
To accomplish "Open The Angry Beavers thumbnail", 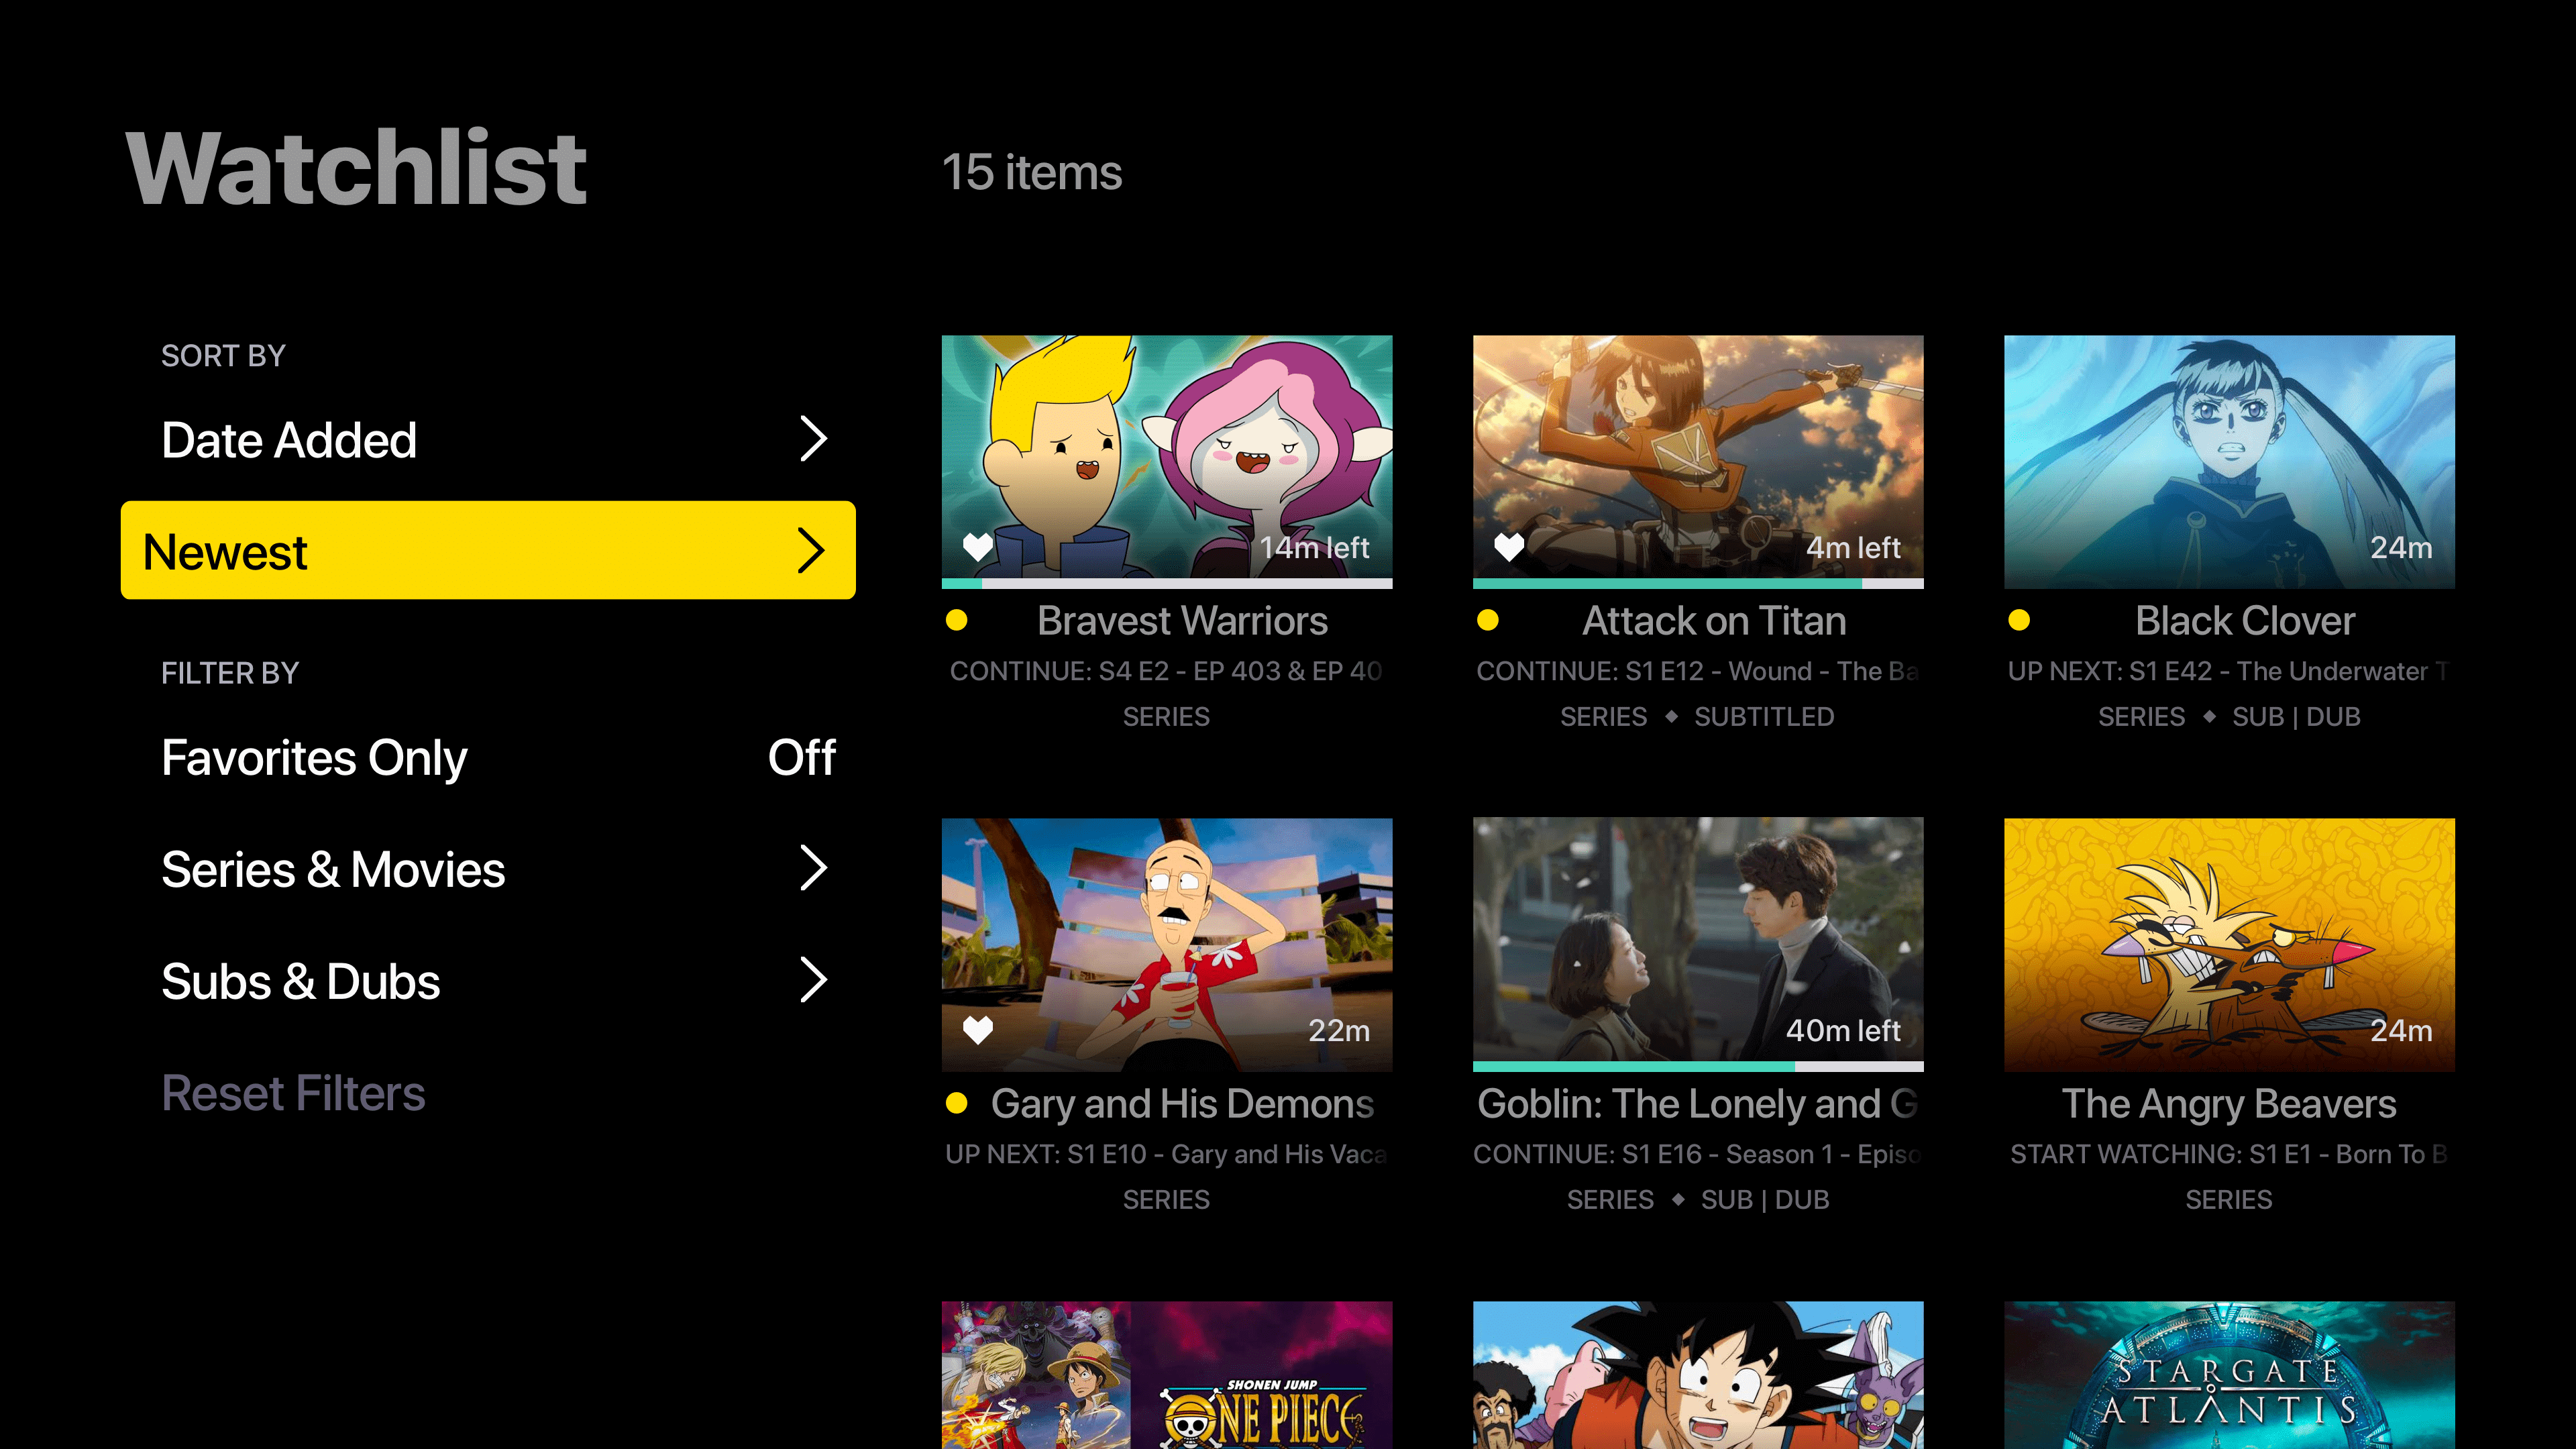I will coord(2229,945).
